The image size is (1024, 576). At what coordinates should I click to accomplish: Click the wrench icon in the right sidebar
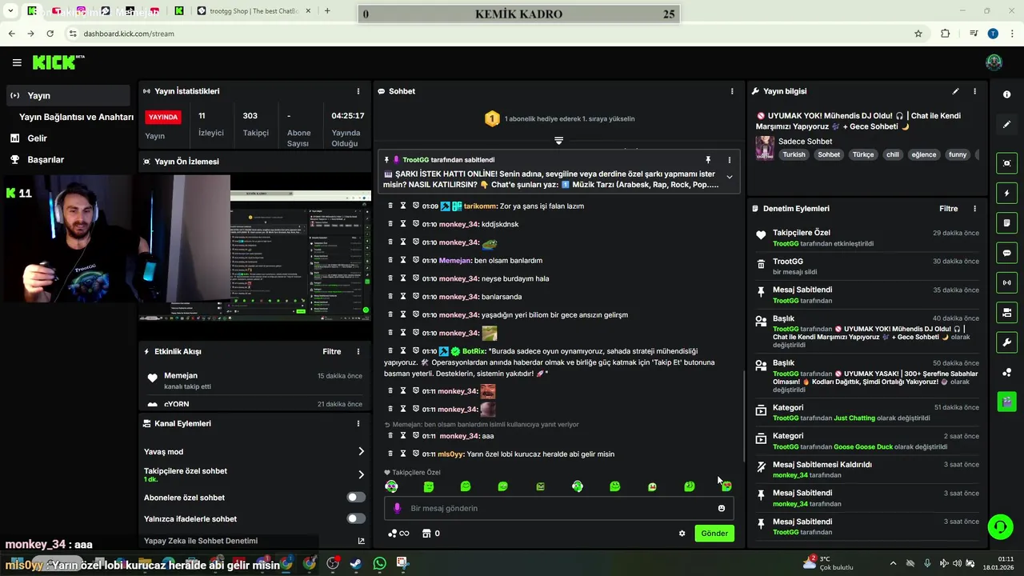pos(1006,342)
